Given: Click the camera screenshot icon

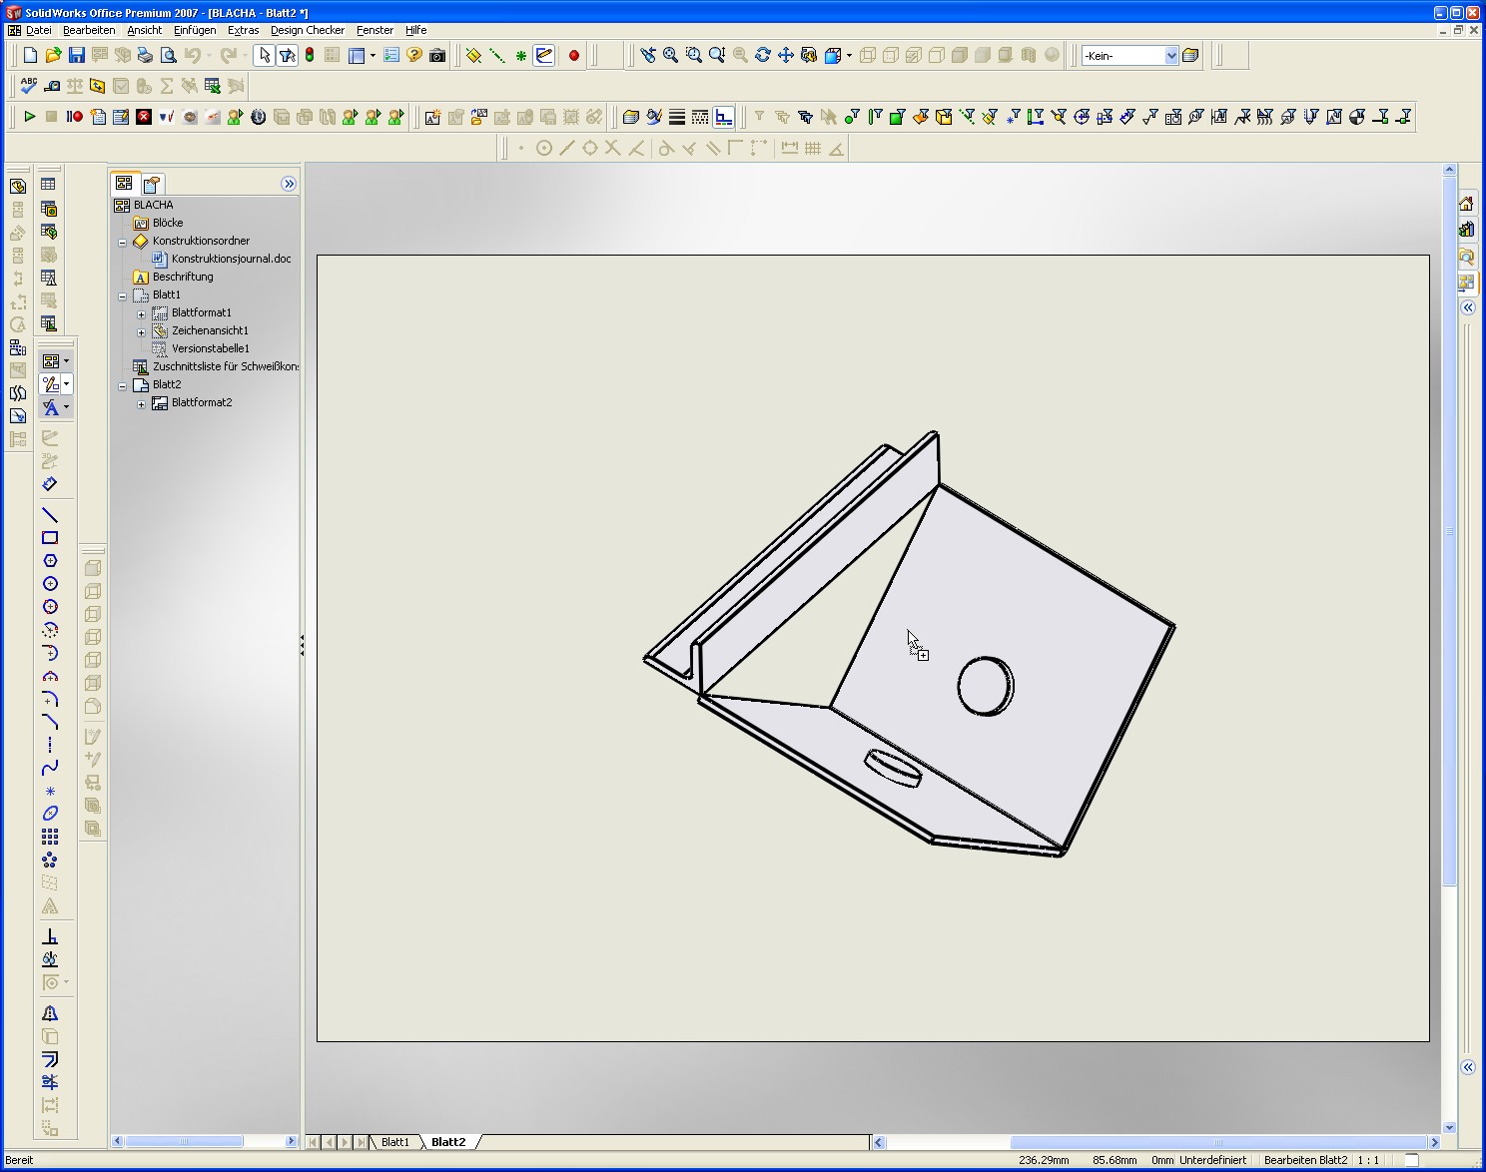Looking at the screenshot, I should tap(437, 56).
